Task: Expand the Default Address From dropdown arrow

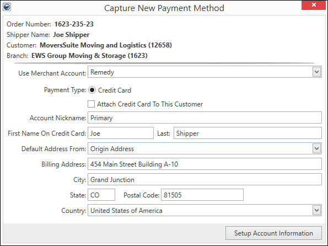Action: (317, 148)
